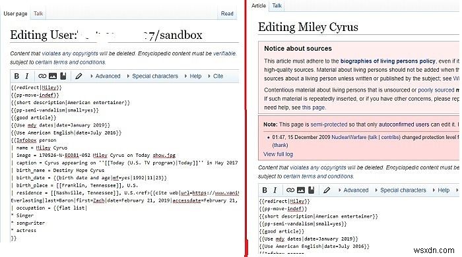The image size is (462, 257).
Task: Toggle syntax highlighting pencil in the sandbox toolbar
Action: [x=79, y=76]
